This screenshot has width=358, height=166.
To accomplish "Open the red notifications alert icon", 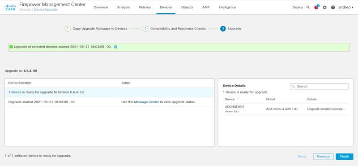I will (x=316, y=7).
